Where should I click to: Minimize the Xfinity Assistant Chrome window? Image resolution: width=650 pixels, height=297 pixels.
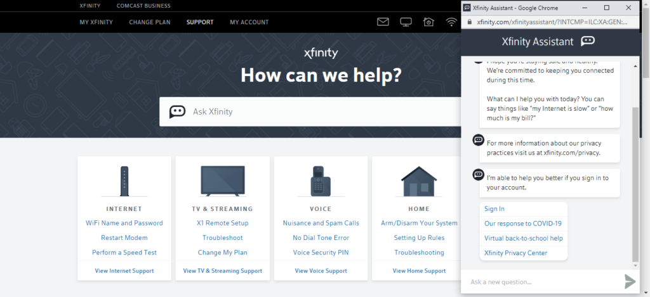point(585,8)
